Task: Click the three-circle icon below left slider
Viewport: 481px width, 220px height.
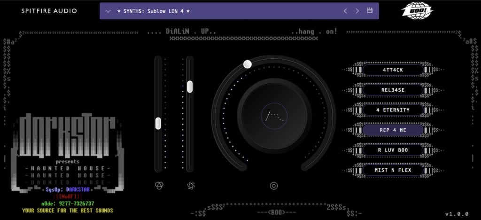Action: point(159,186)
